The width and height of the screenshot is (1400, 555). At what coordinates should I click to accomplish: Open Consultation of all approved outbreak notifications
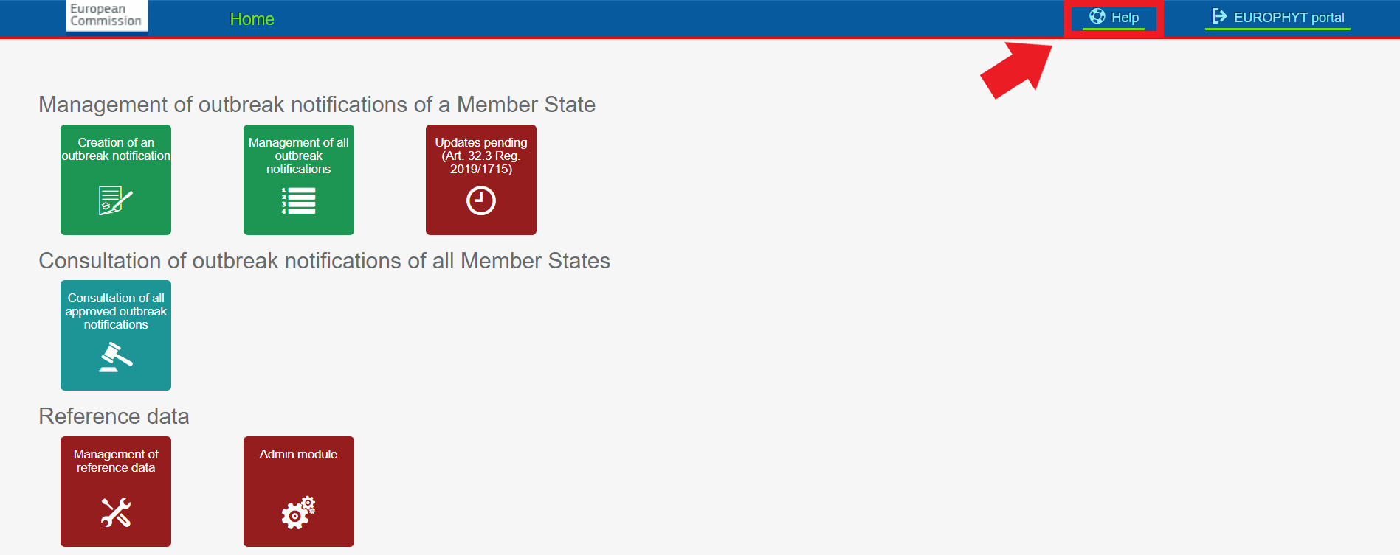116,335
